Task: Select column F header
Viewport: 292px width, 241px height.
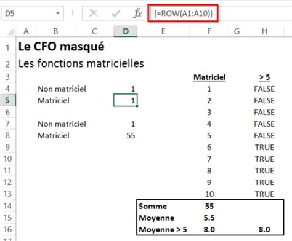Action: (209, 31)
